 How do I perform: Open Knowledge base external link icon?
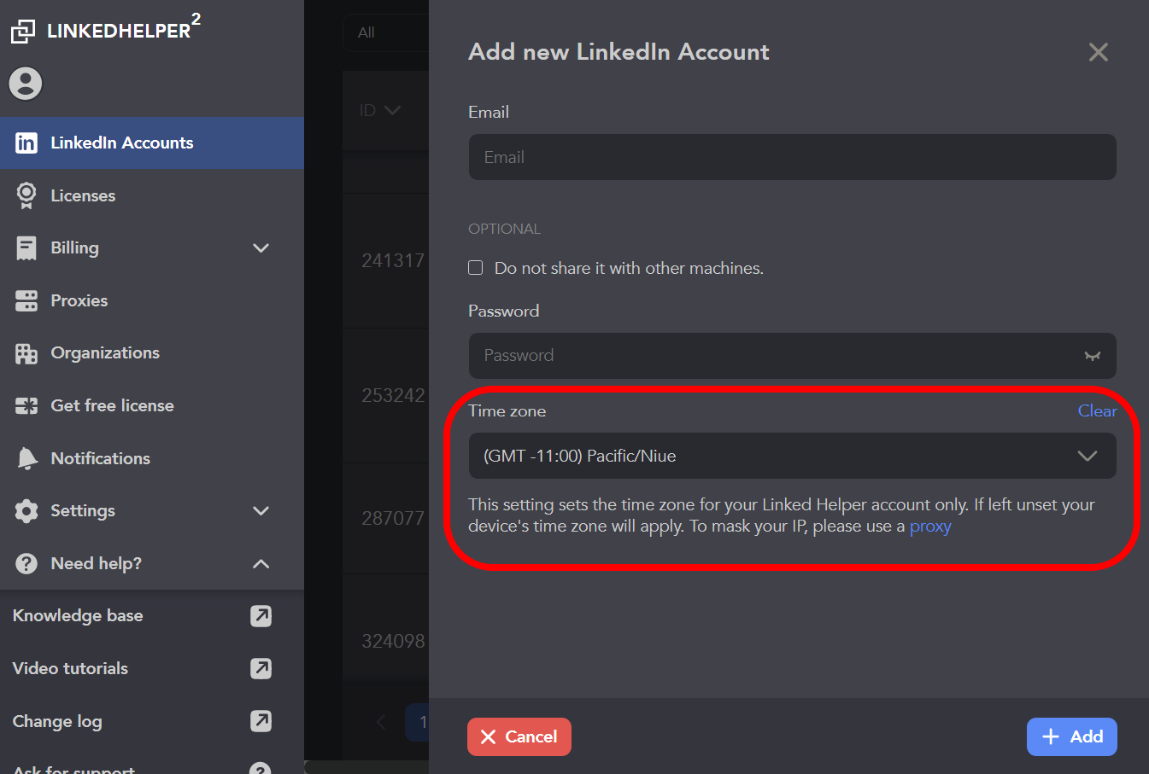pyautogui.click(x=261, y=616)
